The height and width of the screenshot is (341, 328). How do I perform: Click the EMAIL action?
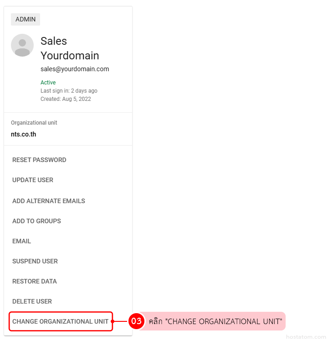pyautogui.click(x=22, y=241)
